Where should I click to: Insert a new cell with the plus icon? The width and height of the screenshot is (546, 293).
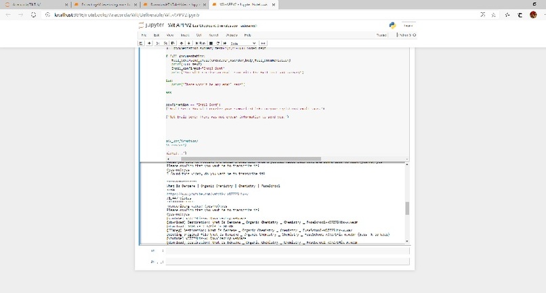pyautogui.click(x=150, y=43)
